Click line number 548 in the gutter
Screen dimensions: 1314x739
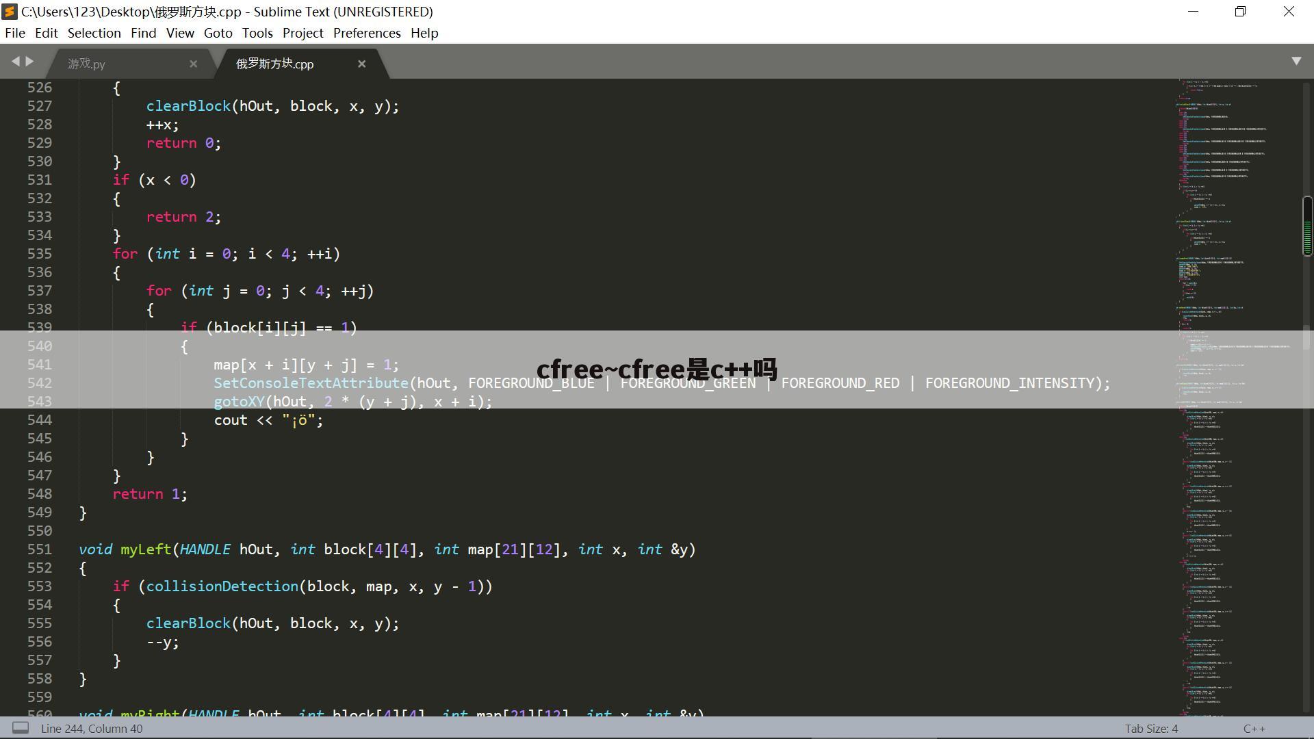coord(40,494)
